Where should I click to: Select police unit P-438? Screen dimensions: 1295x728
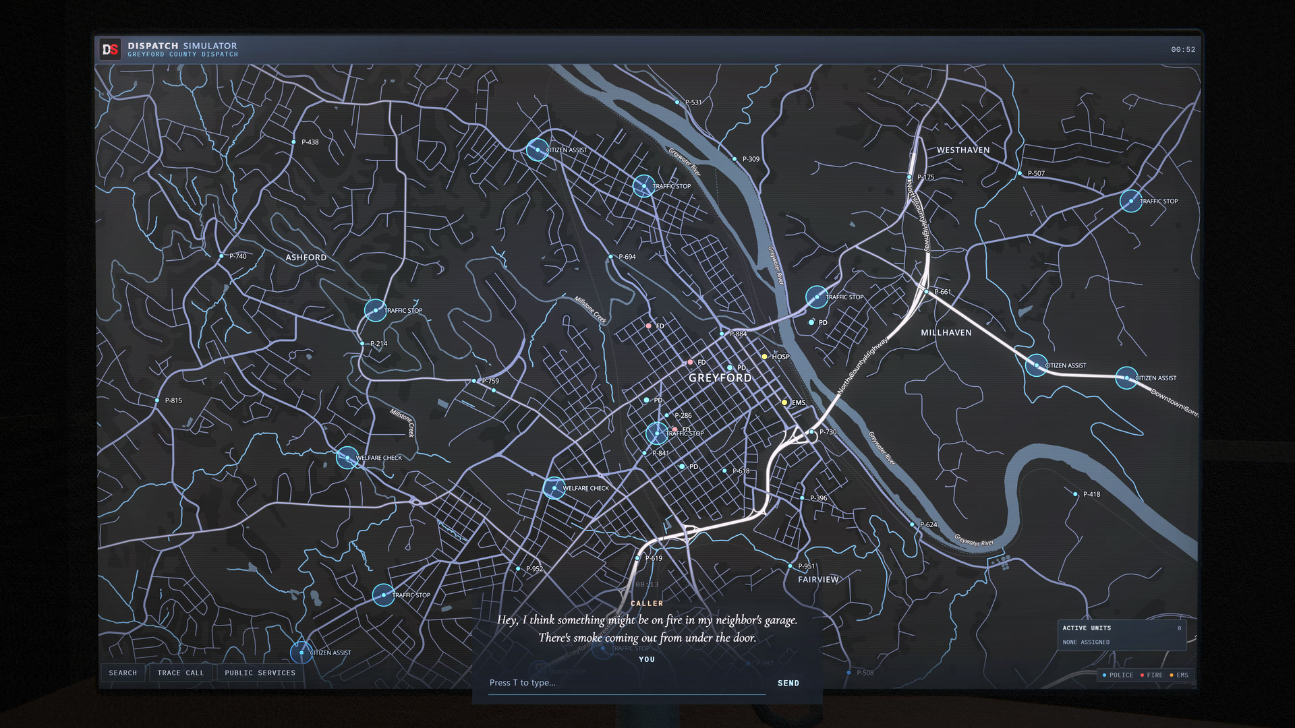[x=293, y=142]
